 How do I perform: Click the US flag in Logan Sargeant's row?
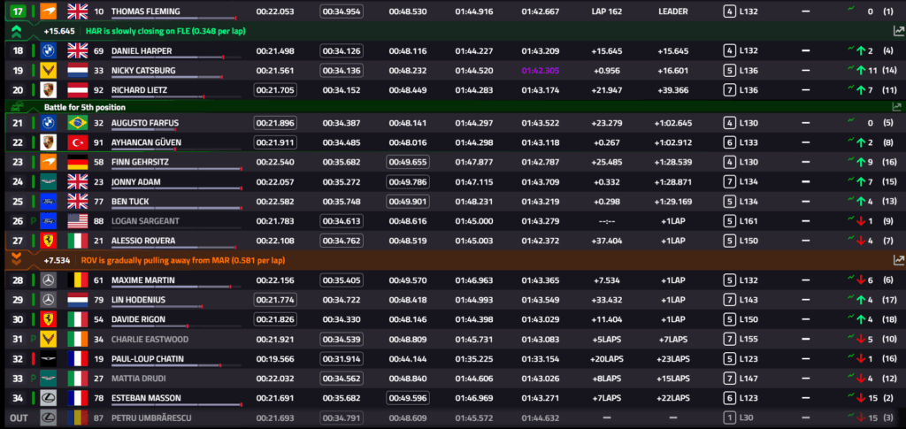click(78, 221)
